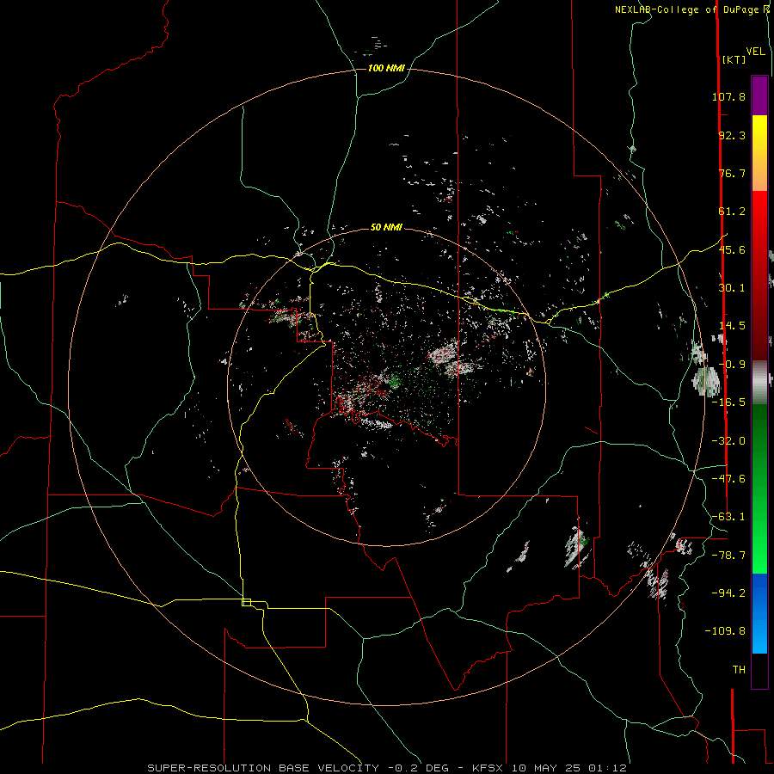The image size is (774, 774).
Task: Click the 50 NMI range ring label
Action: 386,228
